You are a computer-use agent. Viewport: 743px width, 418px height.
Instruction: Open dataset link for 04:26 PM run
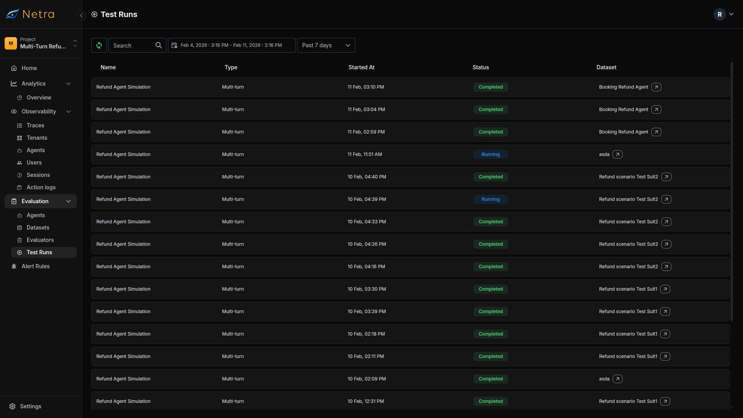coord(666,244)
